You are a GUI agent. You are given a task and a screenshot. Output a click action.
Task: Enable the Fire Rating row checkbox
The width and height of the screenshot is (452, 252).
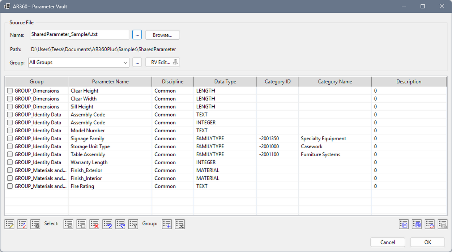coord(10,186)
